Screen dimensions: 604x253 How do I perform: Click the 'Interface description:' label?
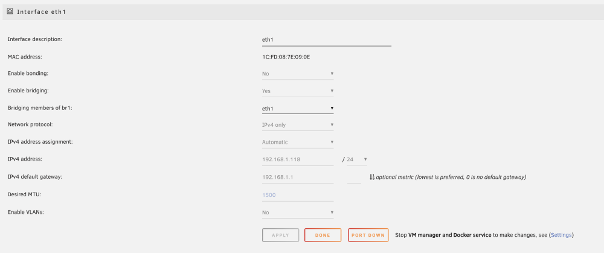click(x=34, y=39)
